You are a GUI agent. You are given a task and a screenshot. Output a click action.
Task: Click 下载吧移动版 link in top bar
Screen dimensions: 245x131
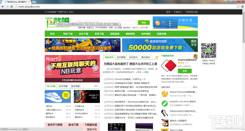click(x=191, y=12)
